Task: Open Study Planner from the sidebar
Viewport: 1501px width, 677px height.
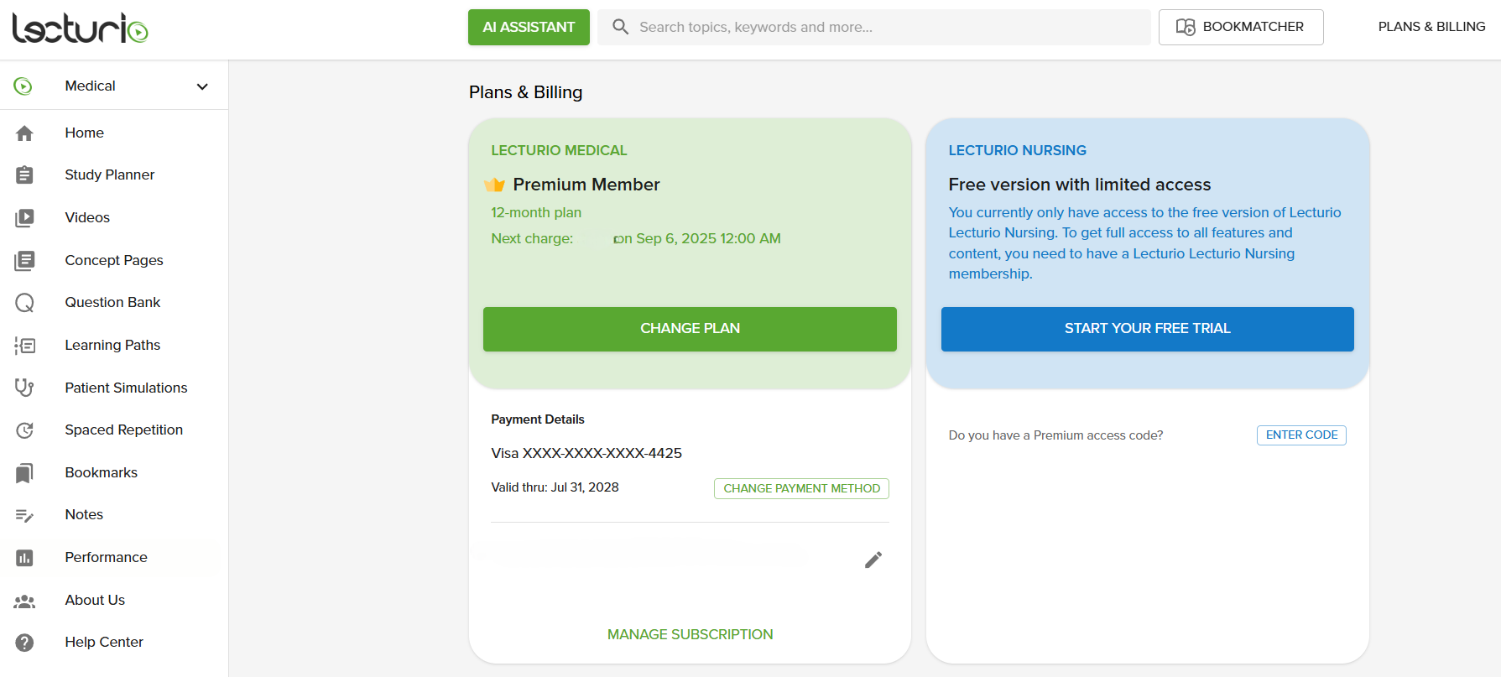Action: click(110, 174)
